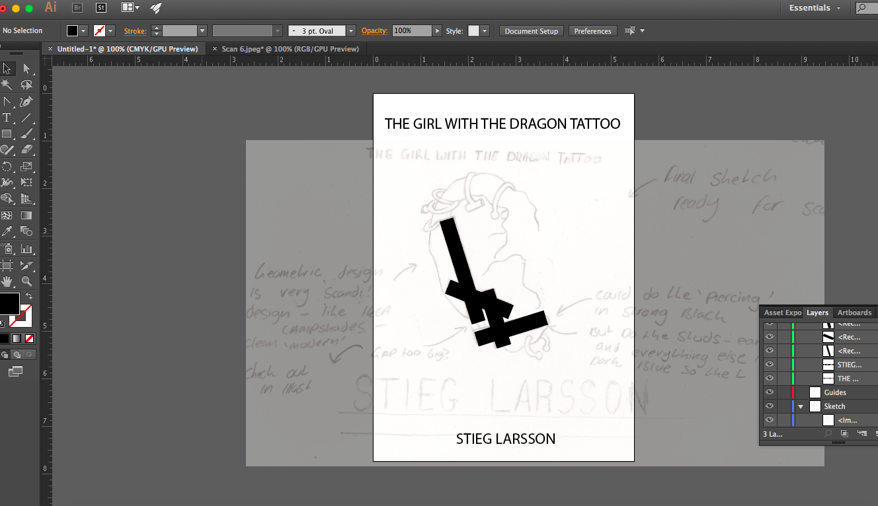Image resolution: width=878 pixels, height=506 pixels.
Task: Open the Stroke panel link
Action: pos(135,31)
